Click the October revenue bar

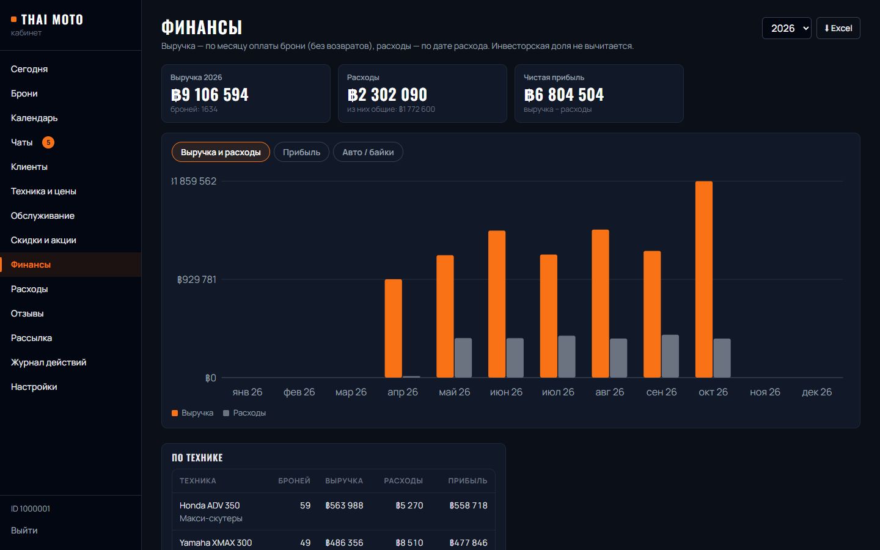704,279
